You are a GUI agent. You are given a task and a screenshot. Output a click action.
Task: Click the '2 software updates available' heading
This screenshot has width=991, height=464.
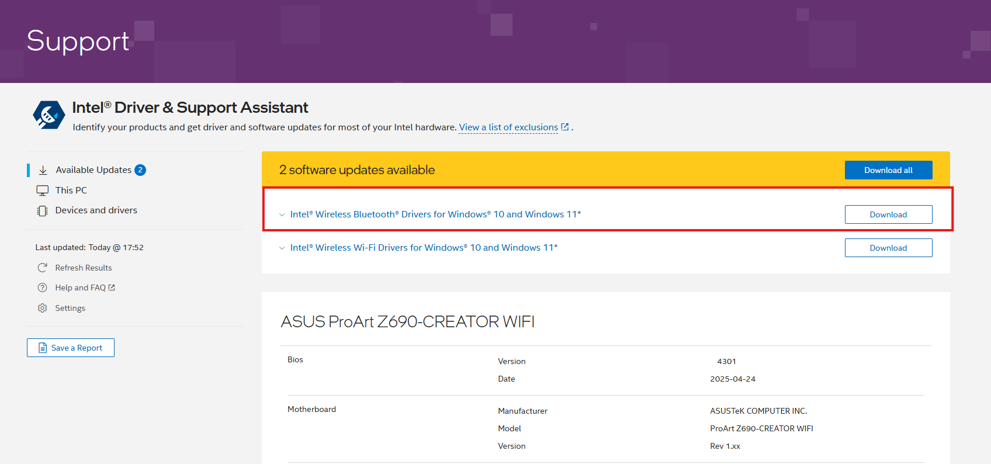[357, 170]
